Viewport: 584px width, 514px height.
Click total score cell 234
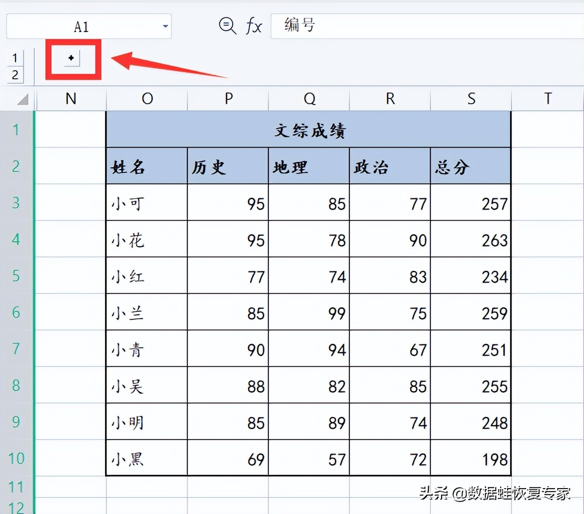click(x=470, y=276)
